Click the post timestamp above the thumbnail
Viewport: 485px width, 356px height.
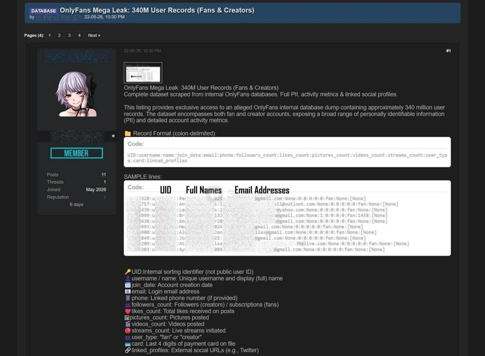coord(142,51)
